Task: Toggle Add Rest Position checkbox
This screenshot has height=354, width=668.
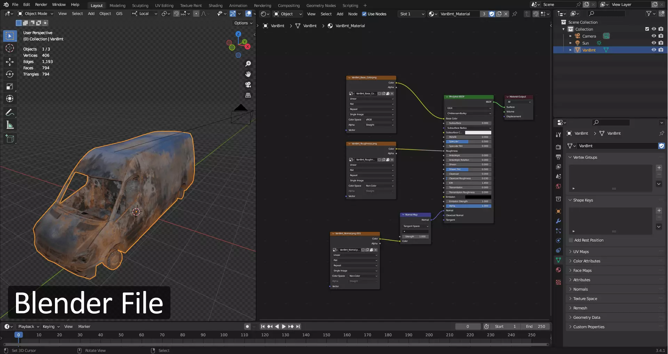Action: coord(571,240)
